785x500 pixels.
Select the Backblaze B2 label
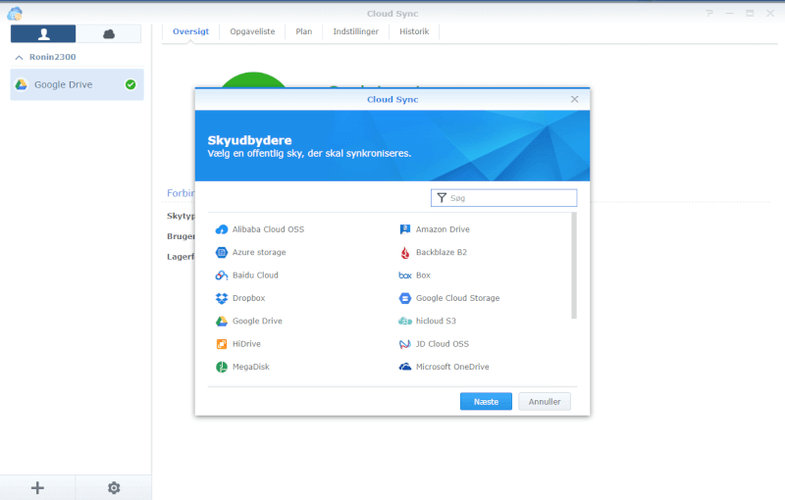(442, 253)
